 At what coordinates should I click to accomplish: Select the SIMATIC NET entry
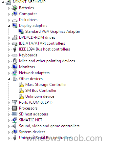tap(31, 120)
